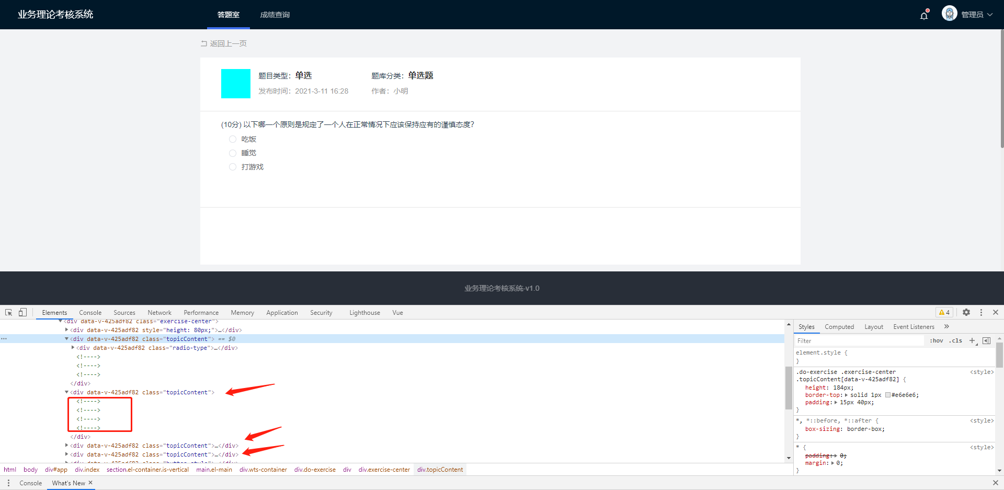1004x490 pixels.
Task: Open the Lighthouse panel tab
Action: (364, 313)
